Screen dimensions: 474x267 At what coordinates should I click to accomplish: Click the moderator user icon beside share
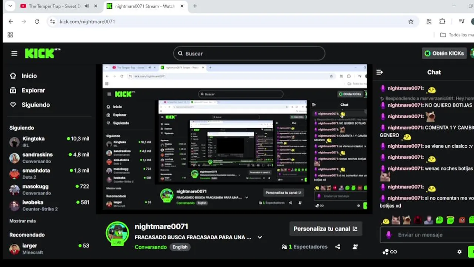(x=355, y=247)
